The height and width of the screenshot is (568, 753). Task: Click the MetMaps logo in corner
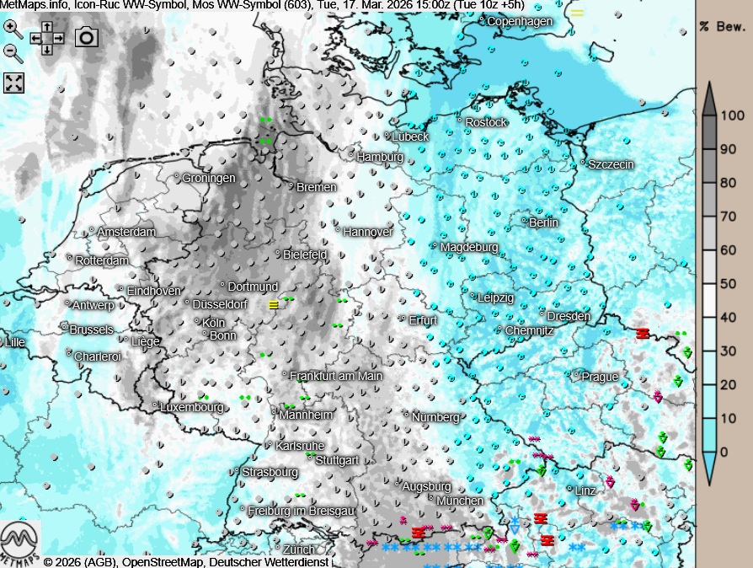[19, 544]
